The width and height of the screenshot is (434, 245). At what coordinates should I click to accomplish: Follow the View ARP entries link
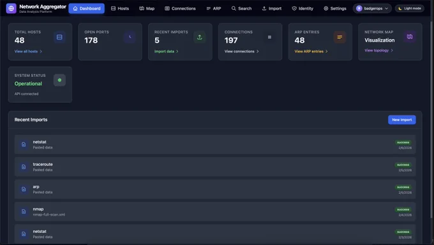[x=311, y=52]
